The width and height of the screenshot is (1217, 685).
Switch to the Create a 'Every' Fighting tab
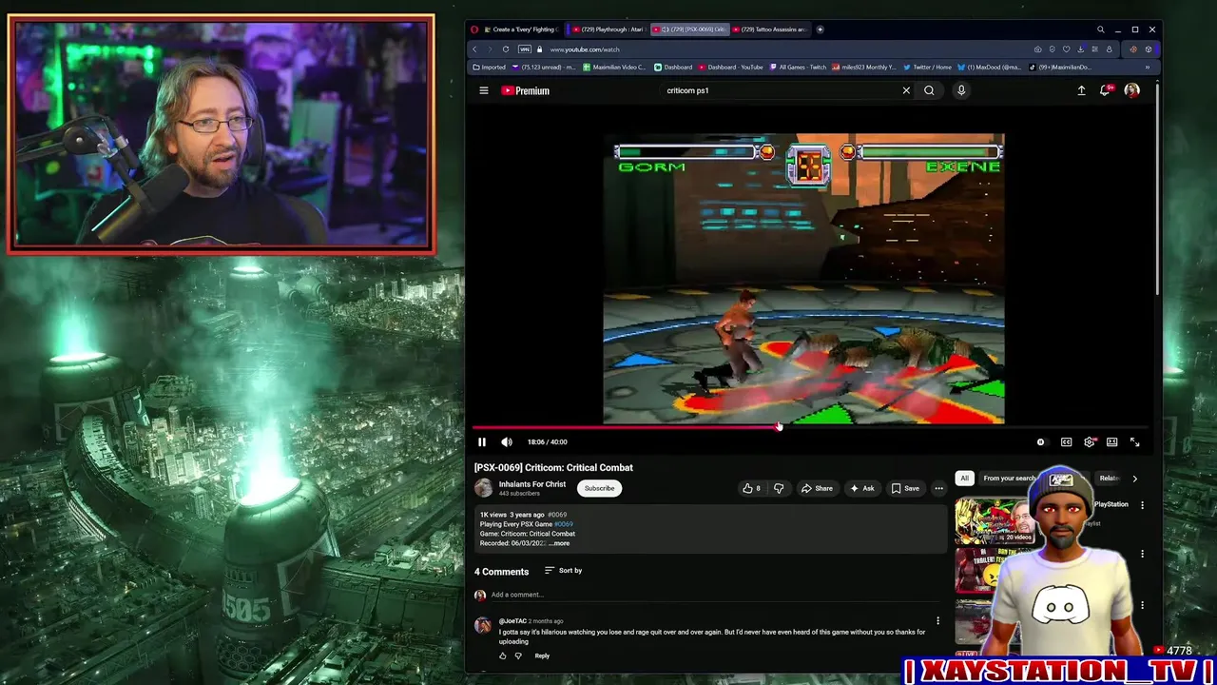(521, 29)
